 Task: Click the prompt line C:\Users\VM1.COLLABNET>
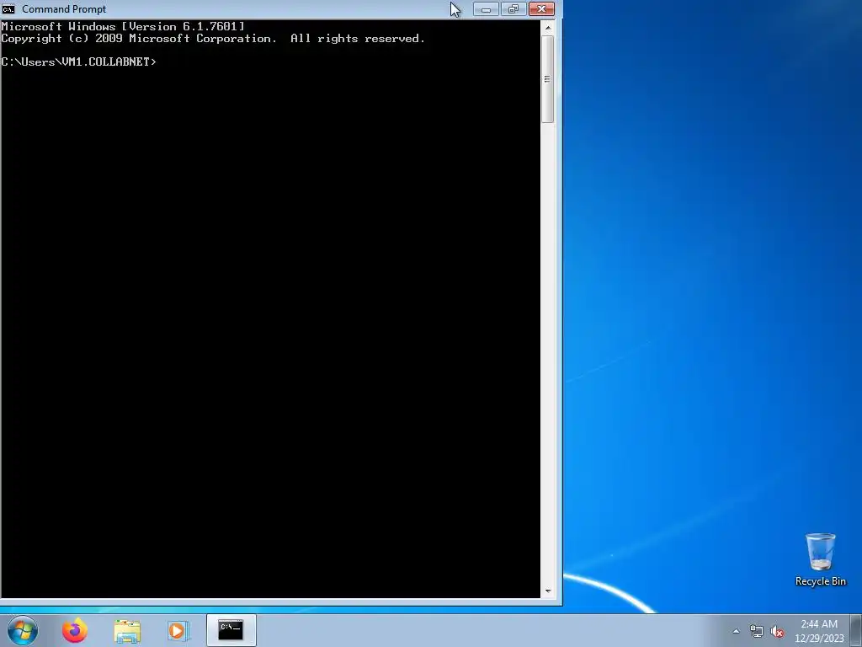[x=78, y=61]
